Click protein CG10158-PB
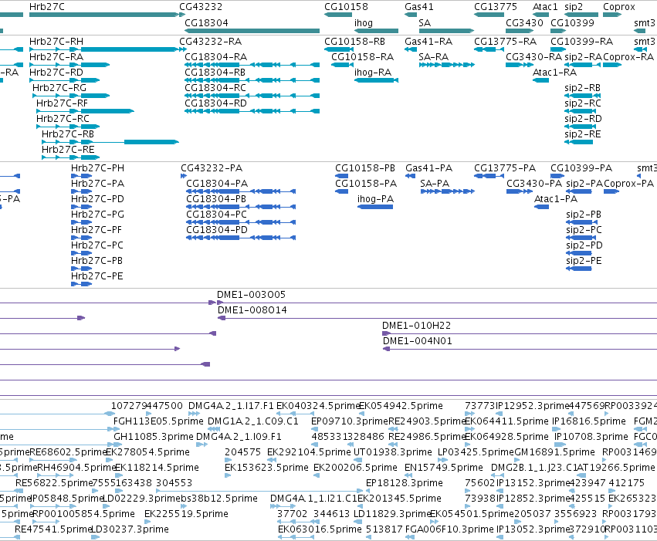Screen dimensions: 657x541 (341, 176)
